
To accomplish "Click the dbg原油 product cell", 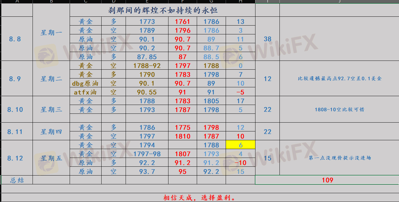I will pyautogui.click(x=85, y=83).
